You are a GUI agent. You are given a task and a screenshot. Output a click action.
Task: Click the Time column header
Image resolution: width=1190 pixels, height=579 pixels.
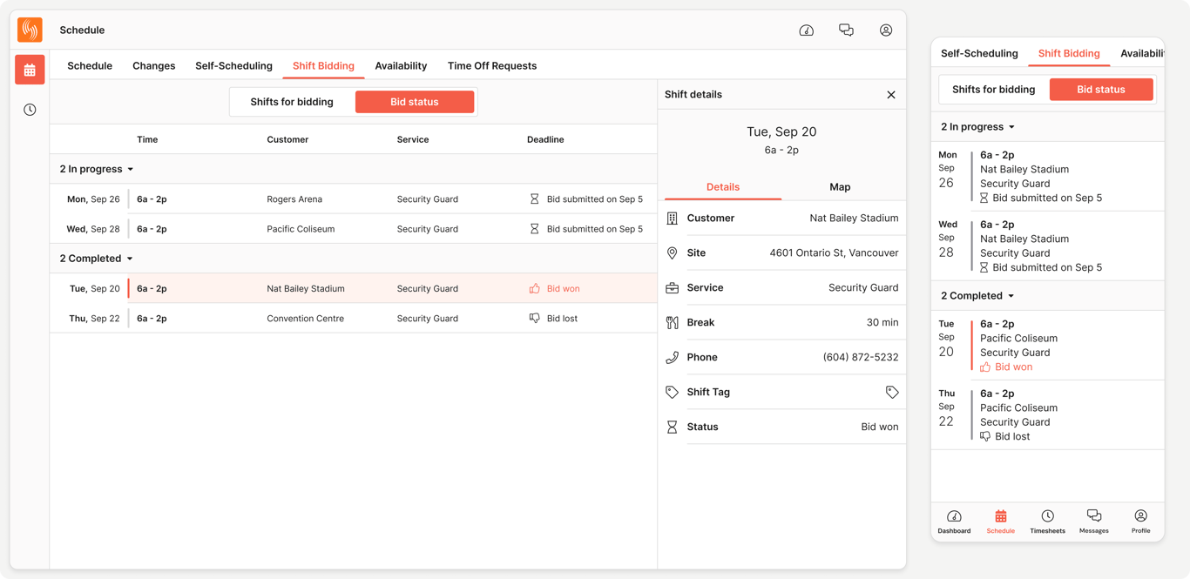[x=147, y=139]
